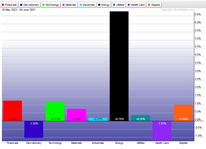Click the +0.21% value label
Image resolution: width=206 pixels, height=149 pixels.
(x=98, y=119)
